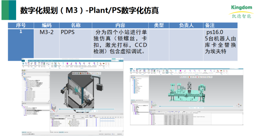Expand the root node in right window Object Tree
Screen dimensions: 254x137
pyautogui.click(x=131, y=78)
